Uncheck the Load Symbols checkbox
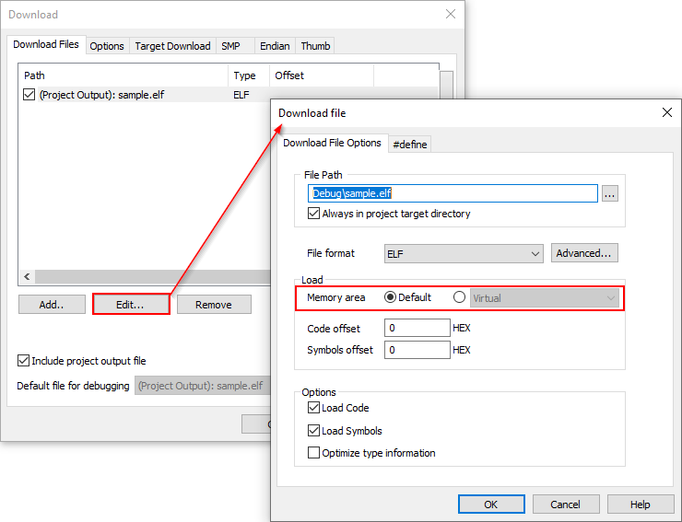Screen dimensions: 682x522 (314, 431)
